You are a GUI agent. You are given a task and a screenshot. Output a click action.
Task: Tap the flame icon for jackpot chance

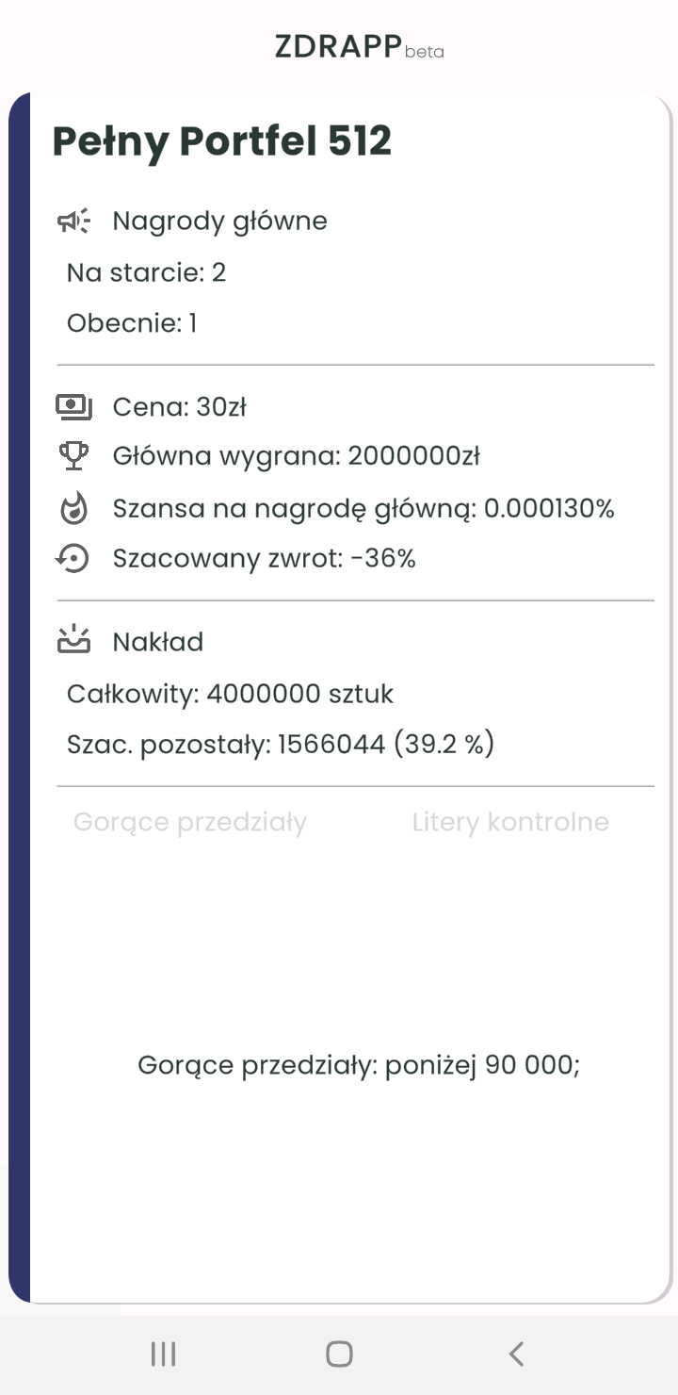point(73,509)
